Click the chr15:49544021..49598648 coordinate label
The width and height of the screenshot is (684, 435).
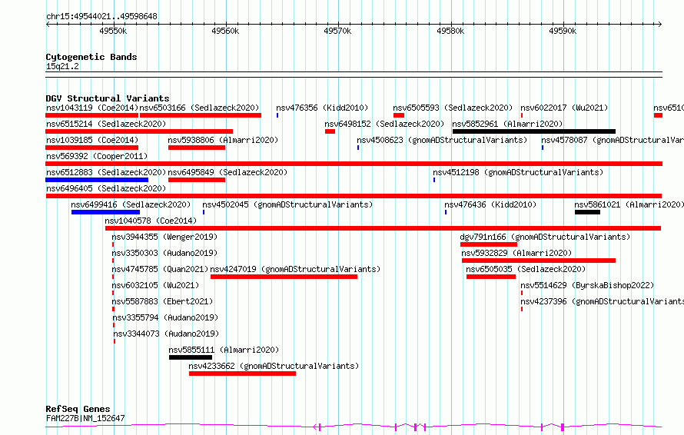click(101, 16)
